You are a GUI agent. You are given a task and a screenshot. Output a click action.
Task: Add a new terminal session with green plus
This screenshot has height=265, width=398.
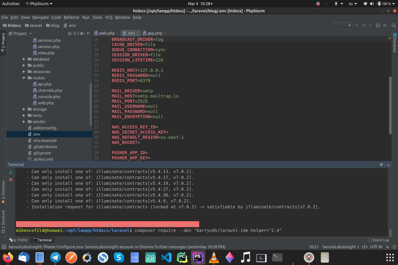(11, 172)
